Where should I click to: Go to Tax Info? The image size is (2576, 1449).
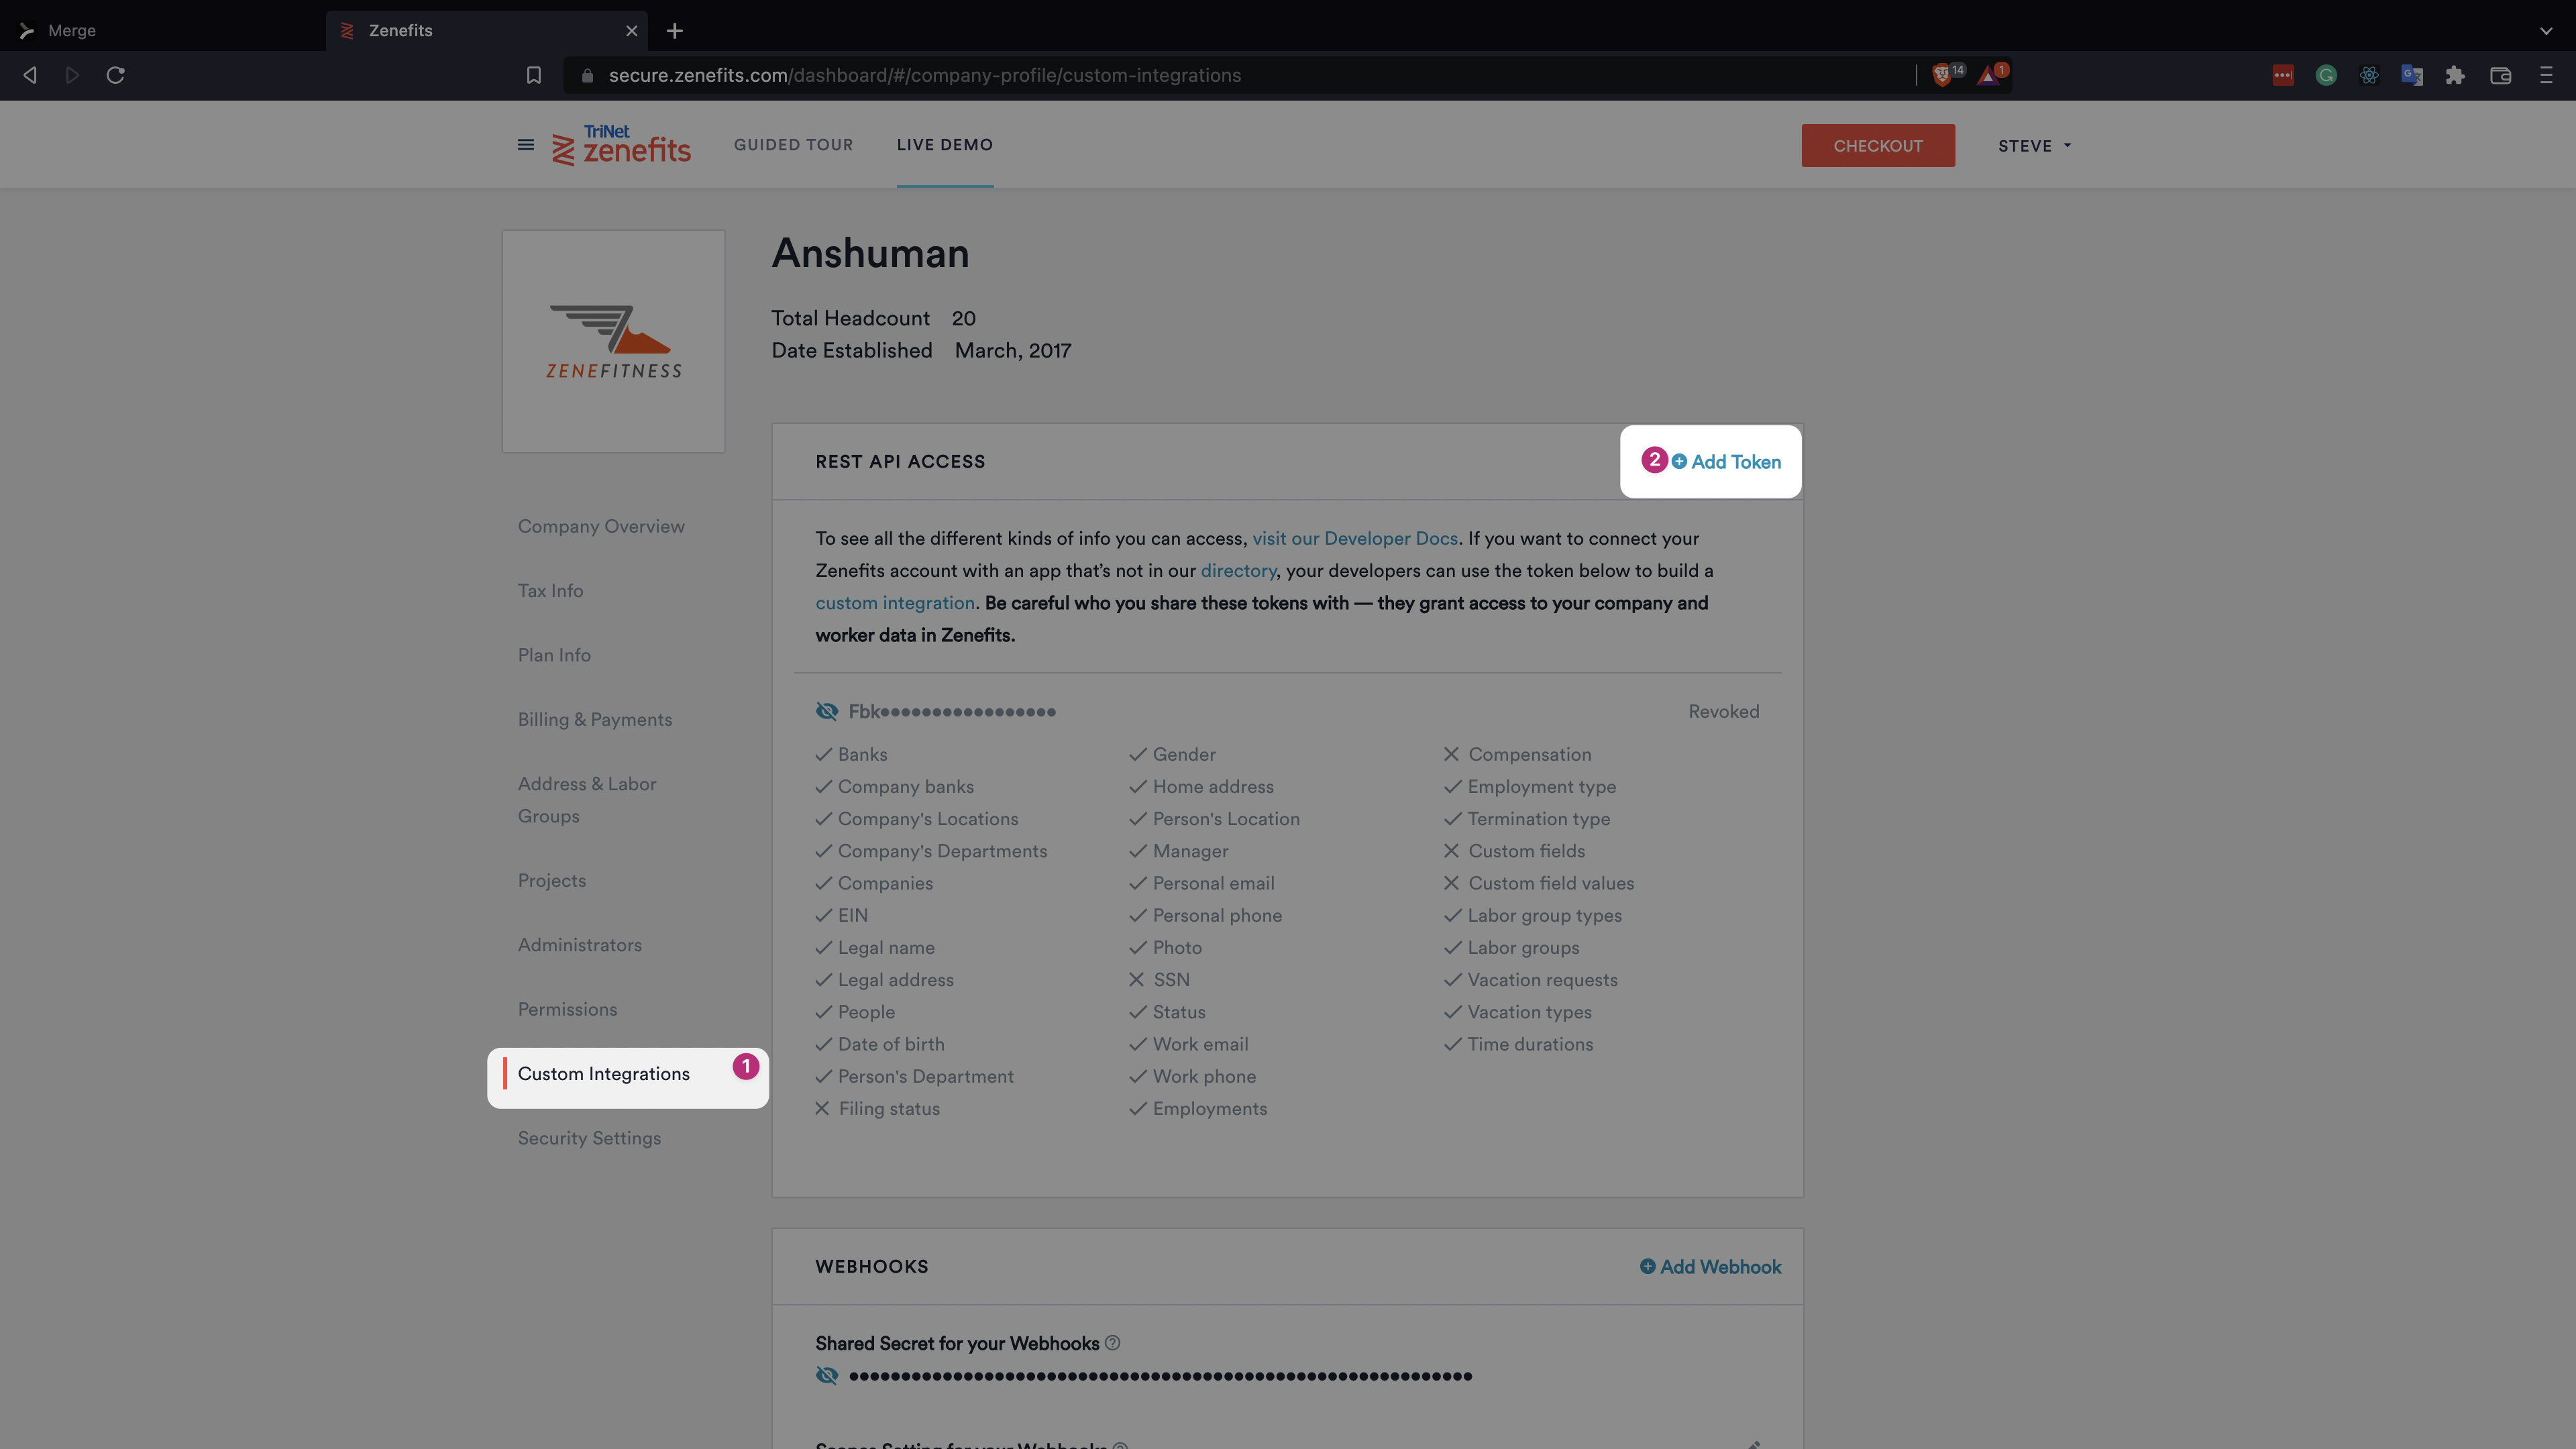coord(550,590)
